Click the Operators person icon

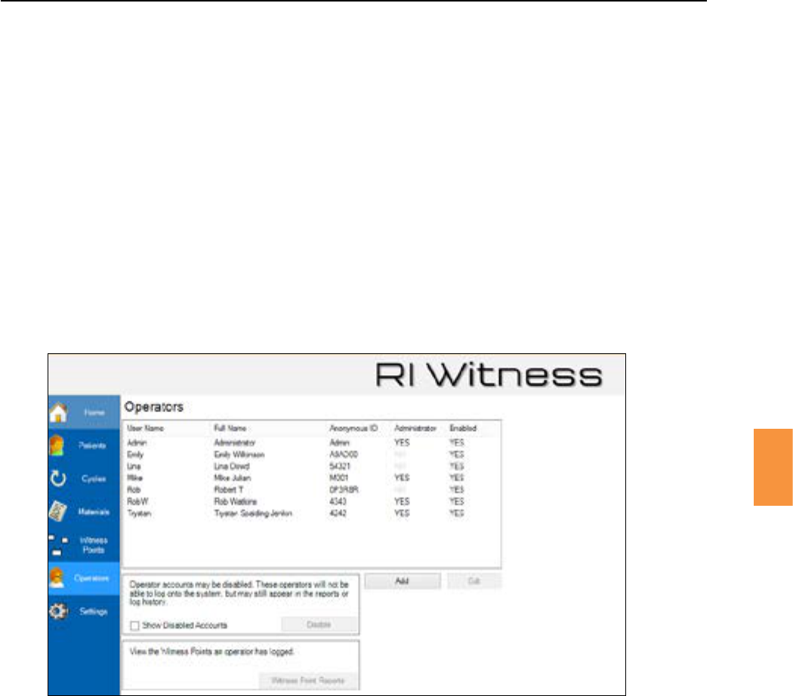click(57, 577)
